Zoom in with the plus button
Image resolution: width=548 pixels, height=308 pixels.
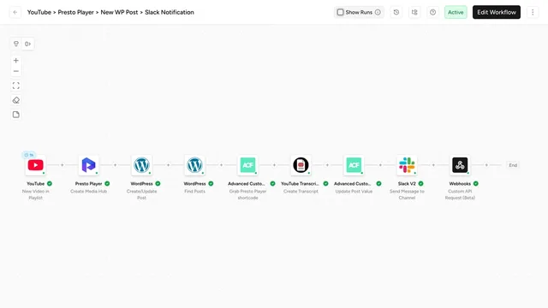pos(15,61)
